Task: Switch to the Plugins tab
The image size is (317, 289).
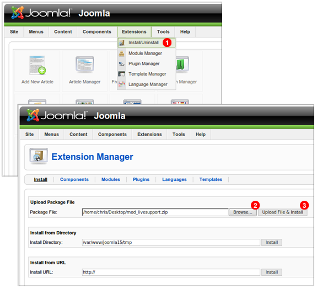Action: (x=141, y=179)
